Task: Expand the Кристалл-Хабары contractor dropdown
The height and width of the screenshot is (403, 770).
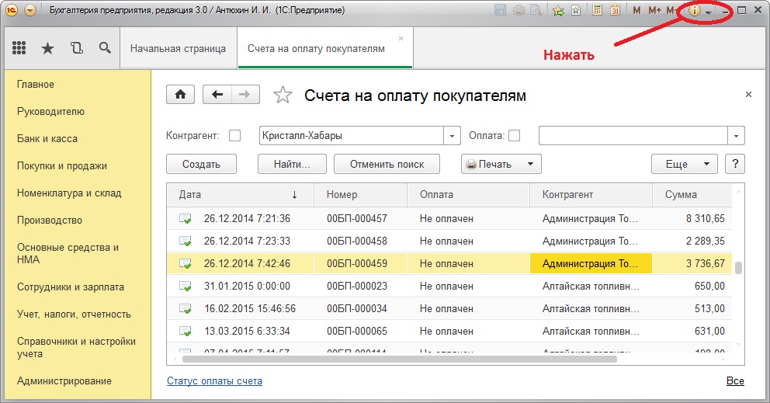Action: tap(452, 136)
